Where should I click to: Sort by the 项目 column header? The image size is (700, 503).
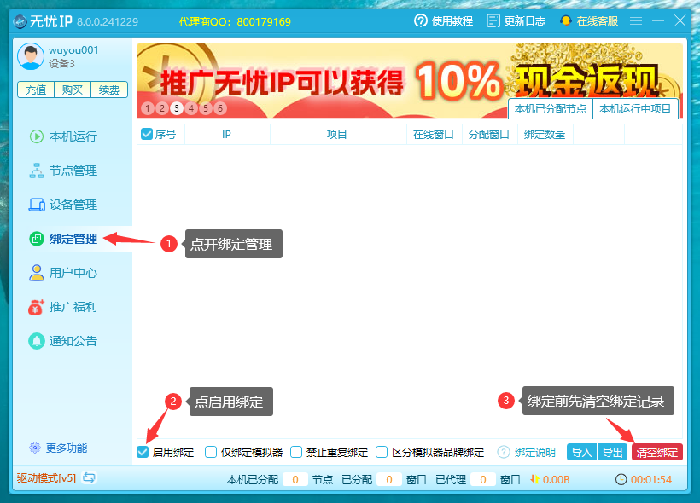point(337,134)
